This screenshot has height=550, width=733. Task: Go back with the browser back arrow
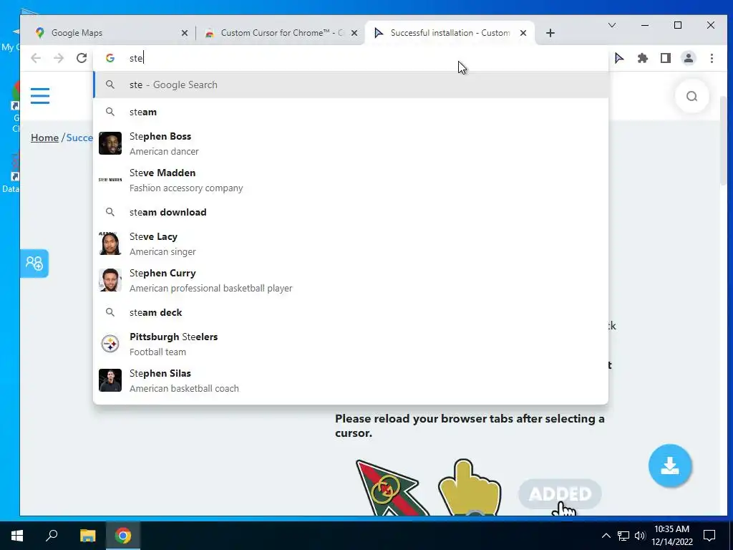click(x=36, y=58)
